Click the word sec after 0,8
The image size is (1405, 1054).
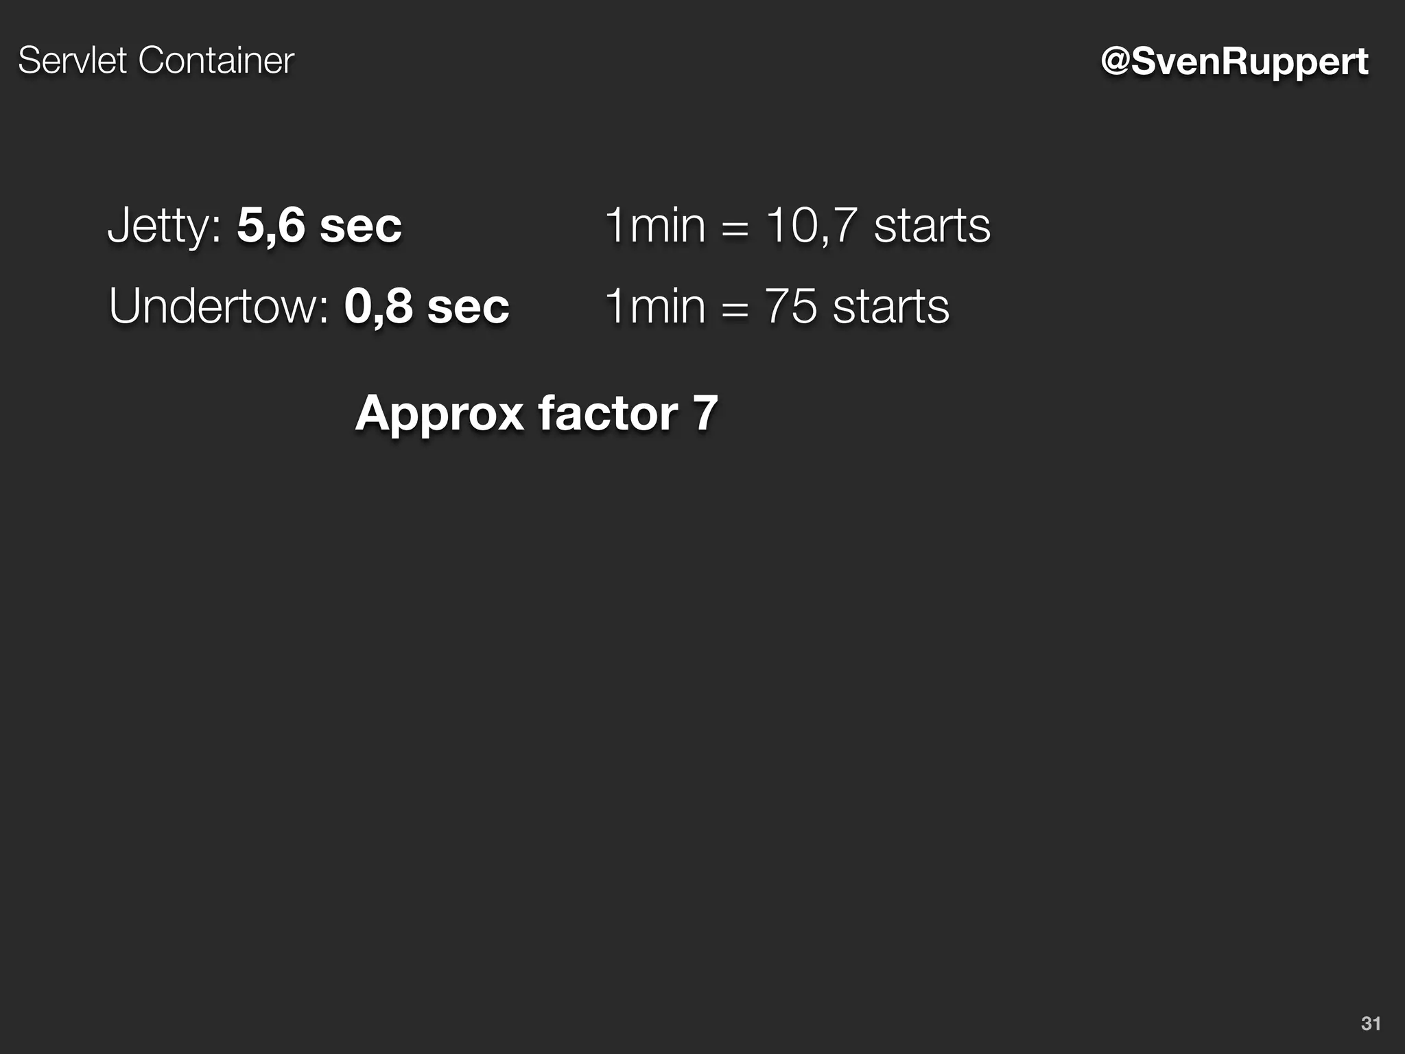click(468, 307)
